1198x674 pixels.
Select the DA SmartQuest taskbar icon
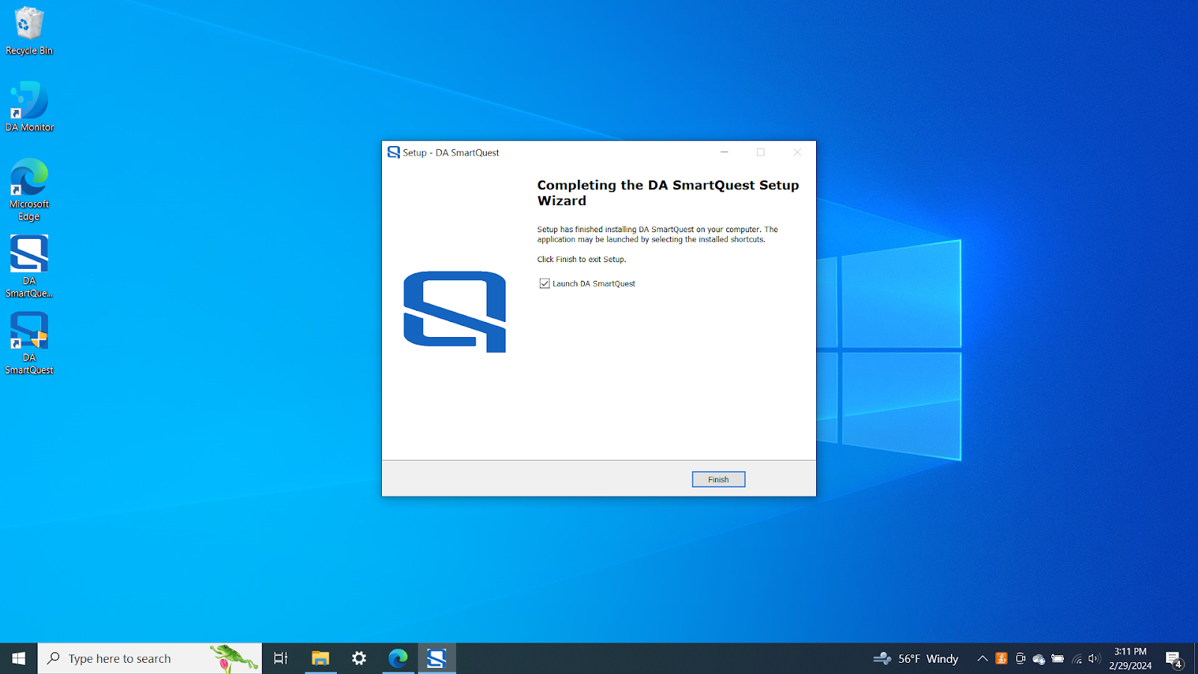pyautogui.click(x=437, y=658)
